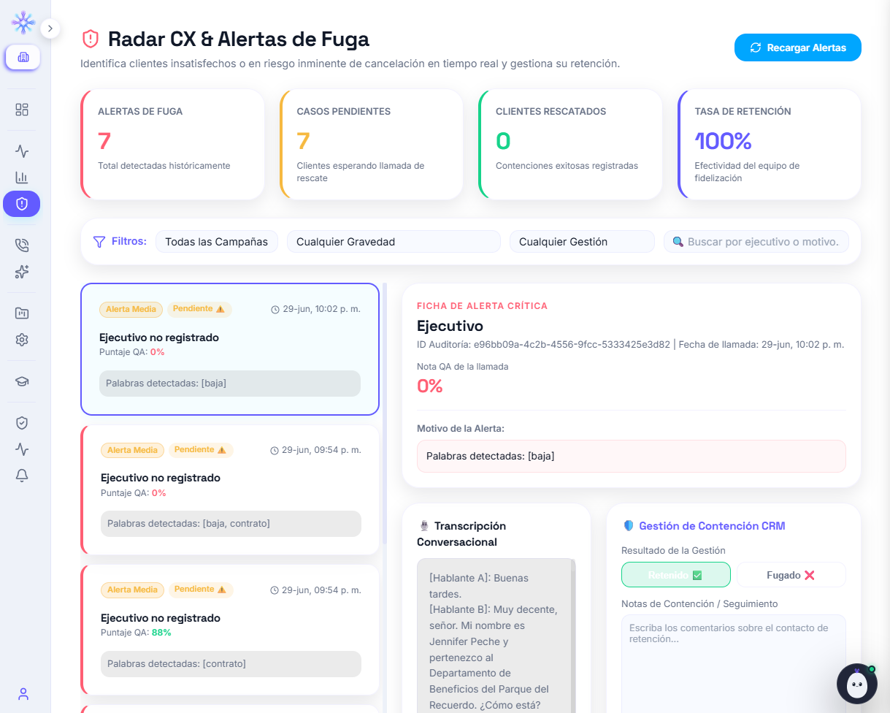Click the 100% retention rate value
The width and height of the screenshot is (890, 713).
coord(723,141)
